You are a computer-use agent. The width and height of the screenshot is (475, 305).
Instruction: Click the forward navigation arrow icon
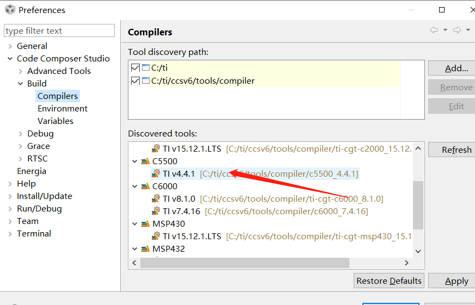pos(457,30)
